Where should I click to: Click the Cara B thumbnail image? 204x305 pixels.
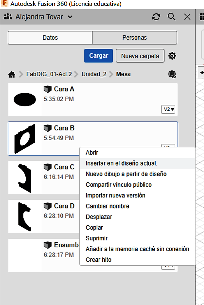[25, 139]
